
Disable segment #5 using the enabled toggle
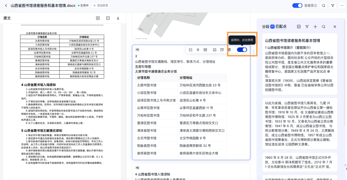click(x=242, y=49)
